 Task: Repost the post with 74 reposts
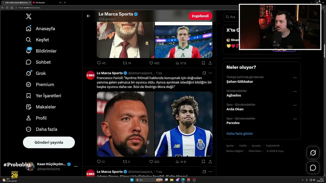coord(127,63)
